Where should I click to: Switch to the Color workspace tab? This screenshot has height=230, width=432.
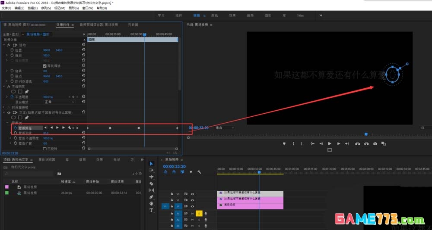pos(214,16)
